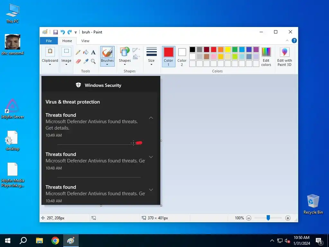Screen dimensions: 329x247
Task: Select Color 2 background button
Action: coord(182,57)
